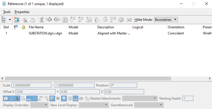Image resolution: width=212 pixels, height=109 pixels.
Task: Select the Copy Reference tool
Action: 81,19
